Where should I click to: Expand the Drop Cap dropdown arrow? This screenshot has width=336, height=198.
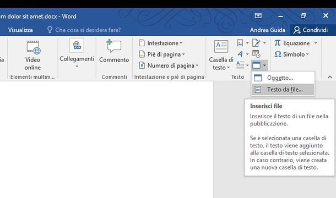247,65
